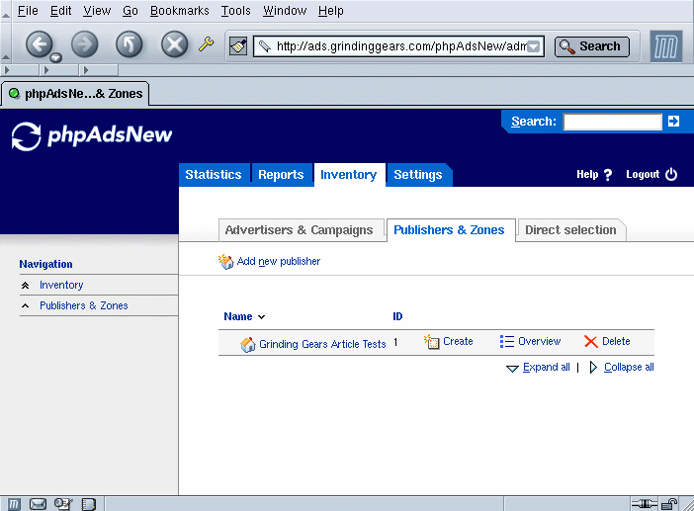694x511 pixels.
Task: Click the Add new publisher link
Action: [279, 262]
